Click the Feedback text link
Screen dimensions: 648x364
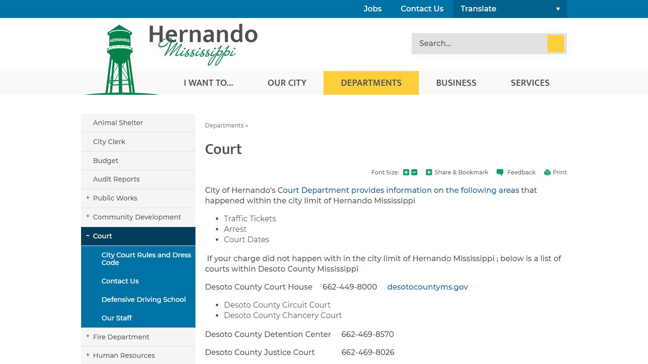[x=521, y=173]
